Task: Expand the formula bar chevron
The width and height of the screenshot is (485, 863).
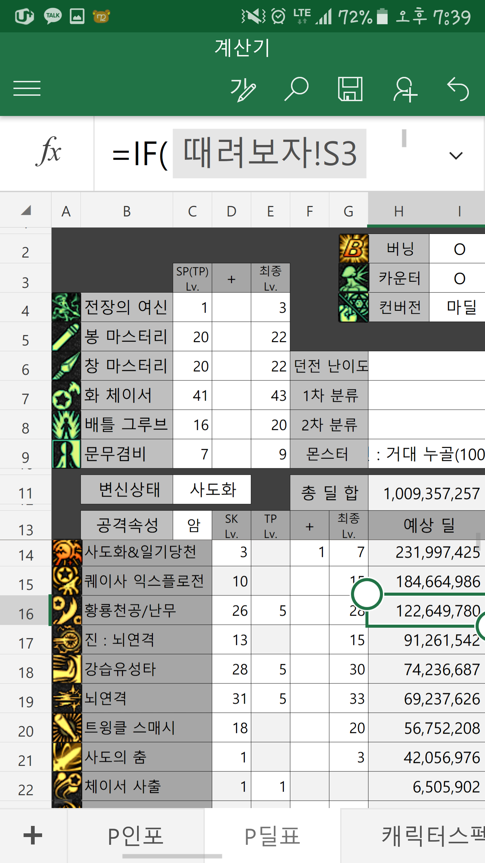Action: pyautogui.click(x=456, y=155)
